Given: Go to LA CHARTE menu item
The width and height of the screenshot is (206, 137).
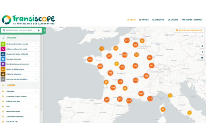Looking at the screenshot, I should [173, 20].
